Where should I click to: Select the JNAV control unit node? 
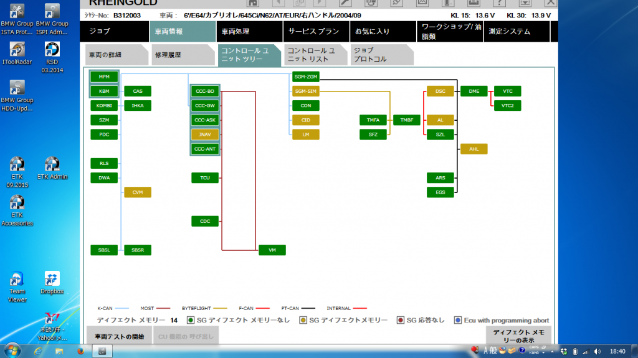204,134
